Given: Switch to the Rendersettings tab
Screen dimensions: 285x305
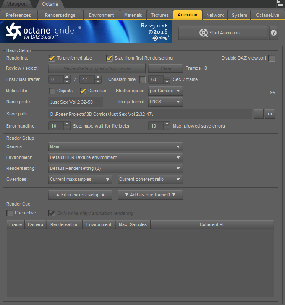Looking at the screenshot, I should [x=60, y=15].
